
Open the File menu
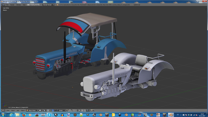click(7, 5)
